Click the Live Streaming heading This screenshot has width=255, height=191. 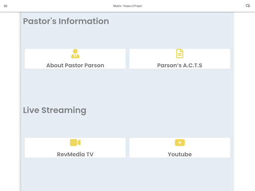[x=54, y=110]
